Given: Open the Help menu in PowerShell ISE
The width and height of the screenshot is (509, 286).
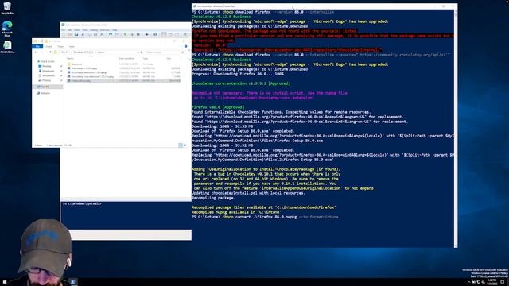Looking at the screenshot, I should click(x=115, y=30).
